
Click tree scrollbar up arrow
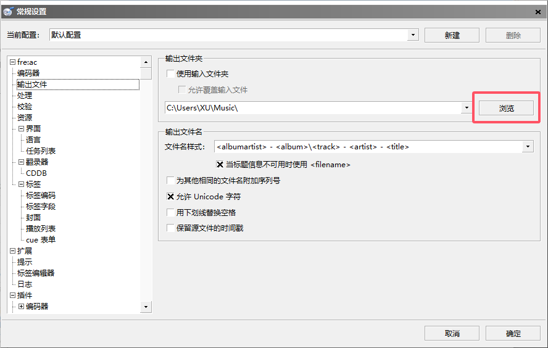coord(146,62)
